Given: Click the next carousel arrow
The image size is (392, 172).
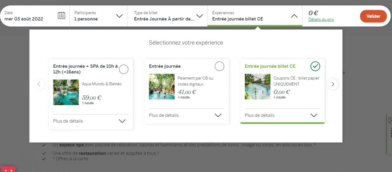Looking at the screenshot, I should [333, 84].
